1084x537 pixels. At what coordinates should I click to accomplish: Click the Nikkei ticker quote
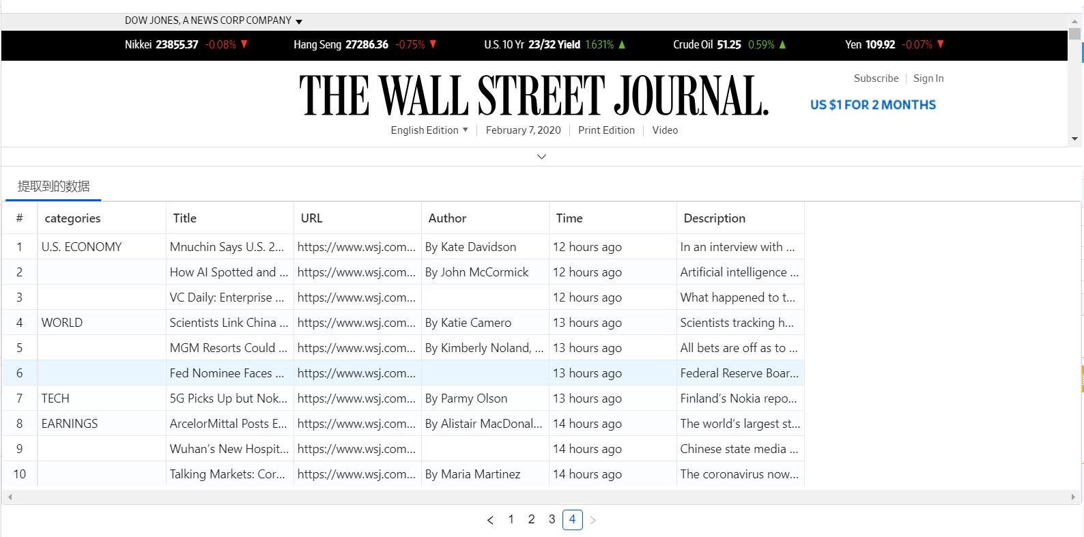pyautogui.click(x=186, y=44)
